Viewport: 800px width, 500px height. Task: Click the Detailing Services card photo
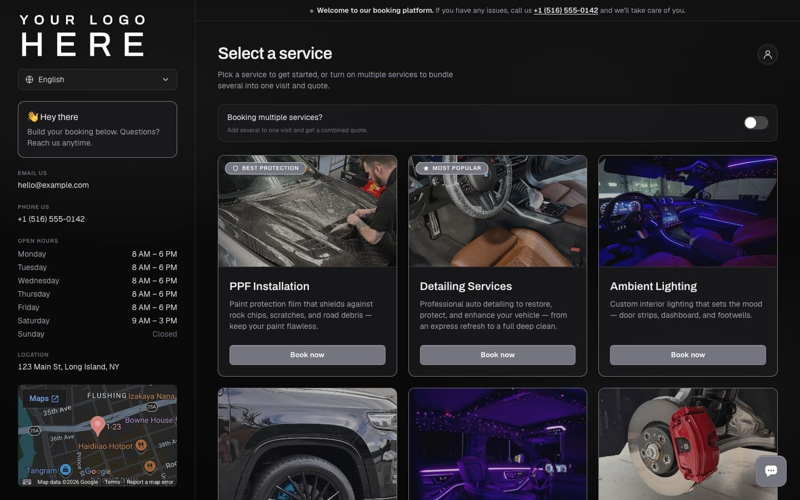click(x=497, y=211)
